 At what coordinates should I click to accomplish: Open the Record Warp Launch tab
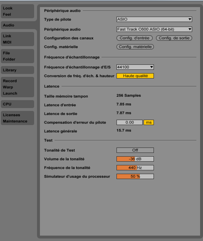tap(17, 87)
